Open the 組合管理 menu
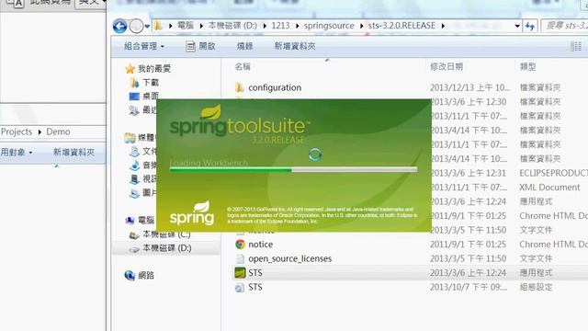Screen dimensions: 588x331 pos(144,46)
